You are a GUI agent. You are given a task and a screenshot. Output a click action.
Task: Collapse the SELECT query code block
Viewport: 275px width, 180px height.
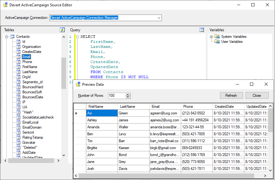pyautogui.click(x=77, y=37)
